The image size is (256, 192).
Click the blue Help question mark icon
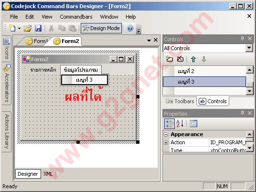tap(130, 28)
